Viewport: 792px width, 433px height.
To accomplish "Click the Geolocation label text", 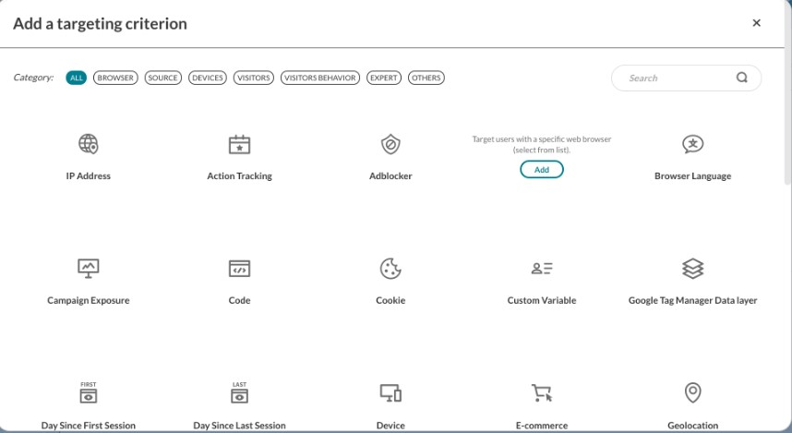I will click(692, 426).
